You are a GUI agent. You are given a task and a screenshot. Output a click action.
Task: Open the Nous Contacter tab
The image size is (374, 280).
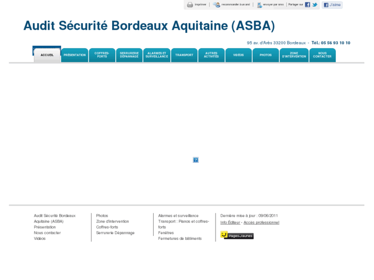click(323, 55)
